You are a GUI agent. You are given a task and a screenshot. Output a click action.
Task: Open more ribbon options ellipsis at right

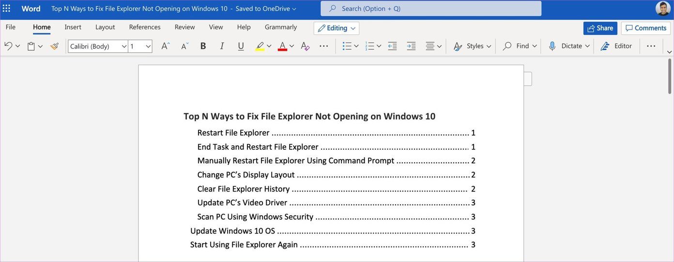651,46
